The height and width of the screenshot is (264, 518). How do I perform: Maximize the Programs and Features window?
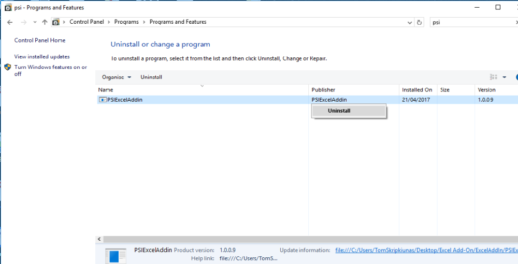pos(498,7)
